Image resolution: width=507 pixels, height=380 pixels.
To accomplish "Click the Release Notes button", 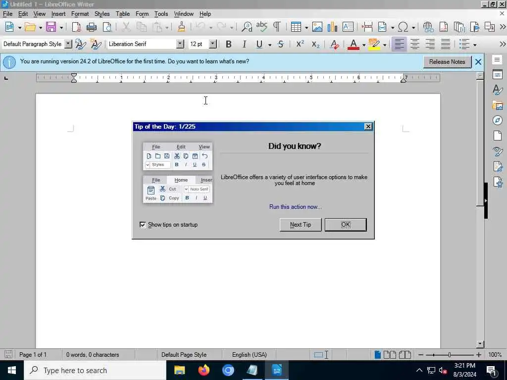I will click(447, 62).
